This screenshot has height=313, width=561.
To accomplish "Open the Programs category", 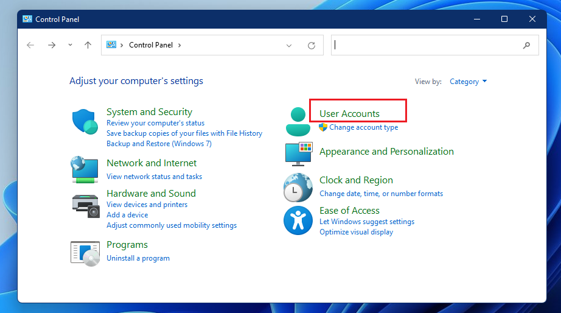I will pos(127,245).
